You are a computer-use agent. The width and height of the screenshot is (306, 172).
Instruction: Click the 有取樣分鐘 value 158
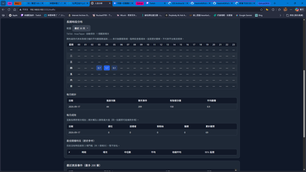point(172,106)
